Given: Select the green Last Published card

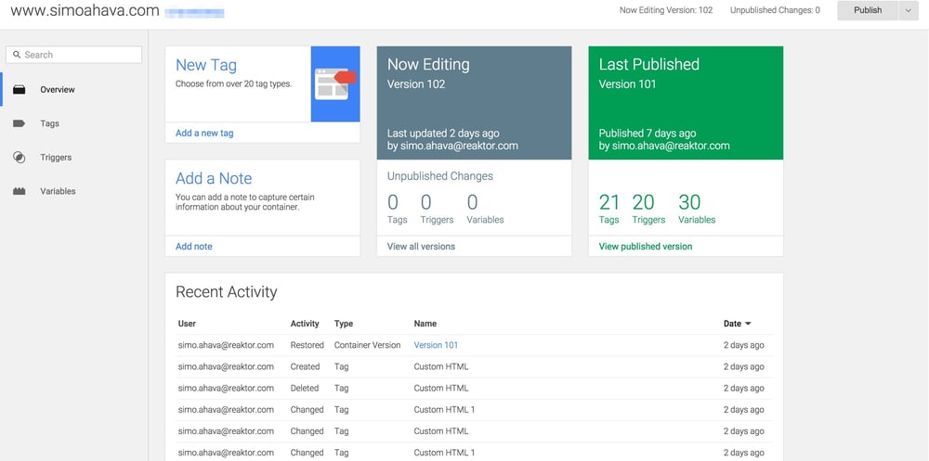Looking at the screenshot, I should (686, 103).
